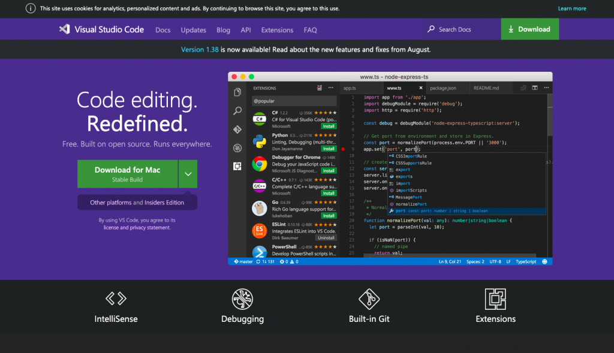
Task: Click the Python extension icon
Action: [x=259, y=141]
